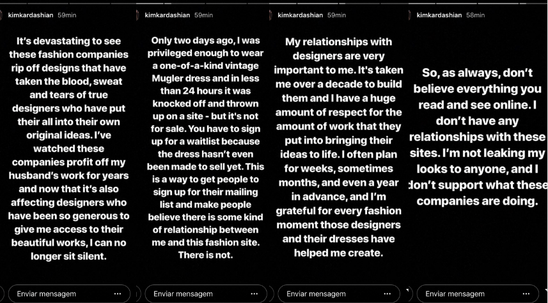This screenshot has height=303, width=548.
Task: Tap the "Mugler dress" story text panel
Action: click(205, 148)
